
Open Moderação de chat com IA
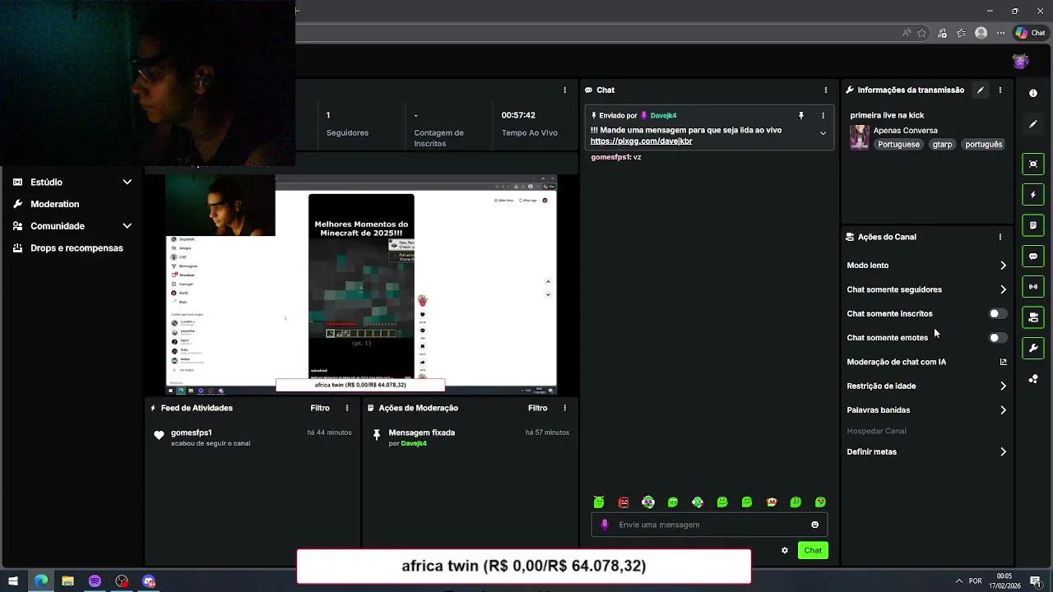click(x=927, y=362)
